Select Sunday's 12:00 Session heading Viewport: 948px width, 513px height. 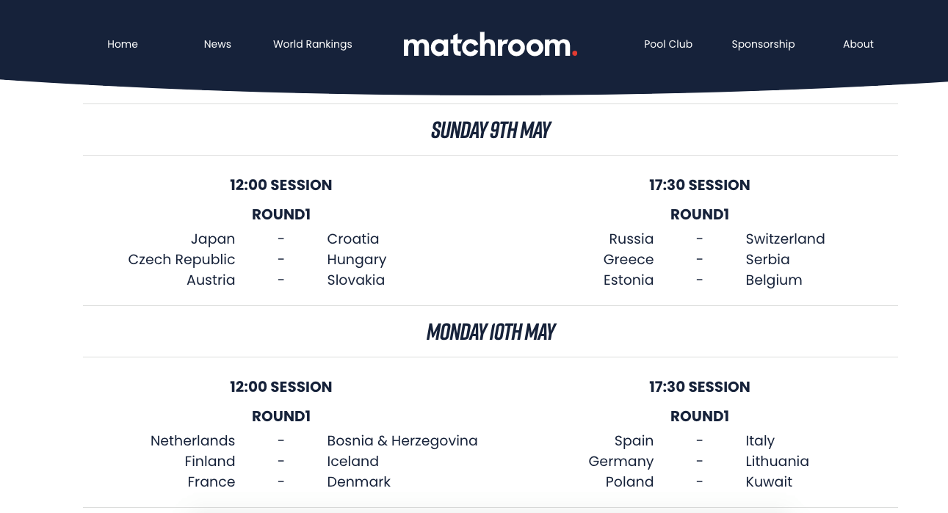[x=281, y=185]
